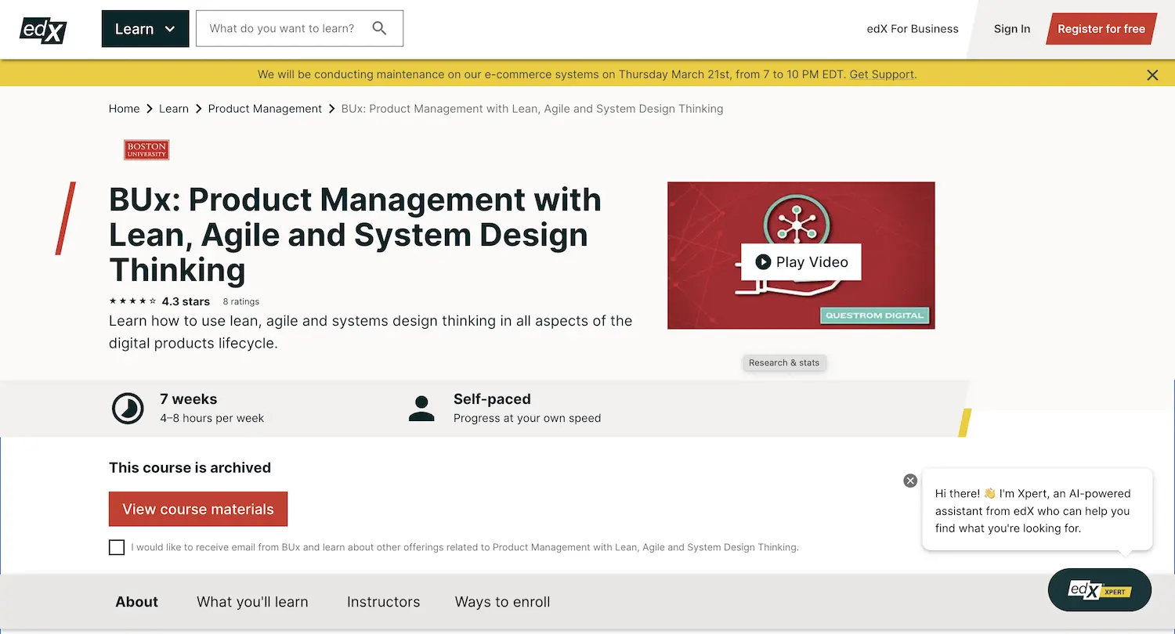
Task: Click the Research & stats button
Action: click(784, 362)
